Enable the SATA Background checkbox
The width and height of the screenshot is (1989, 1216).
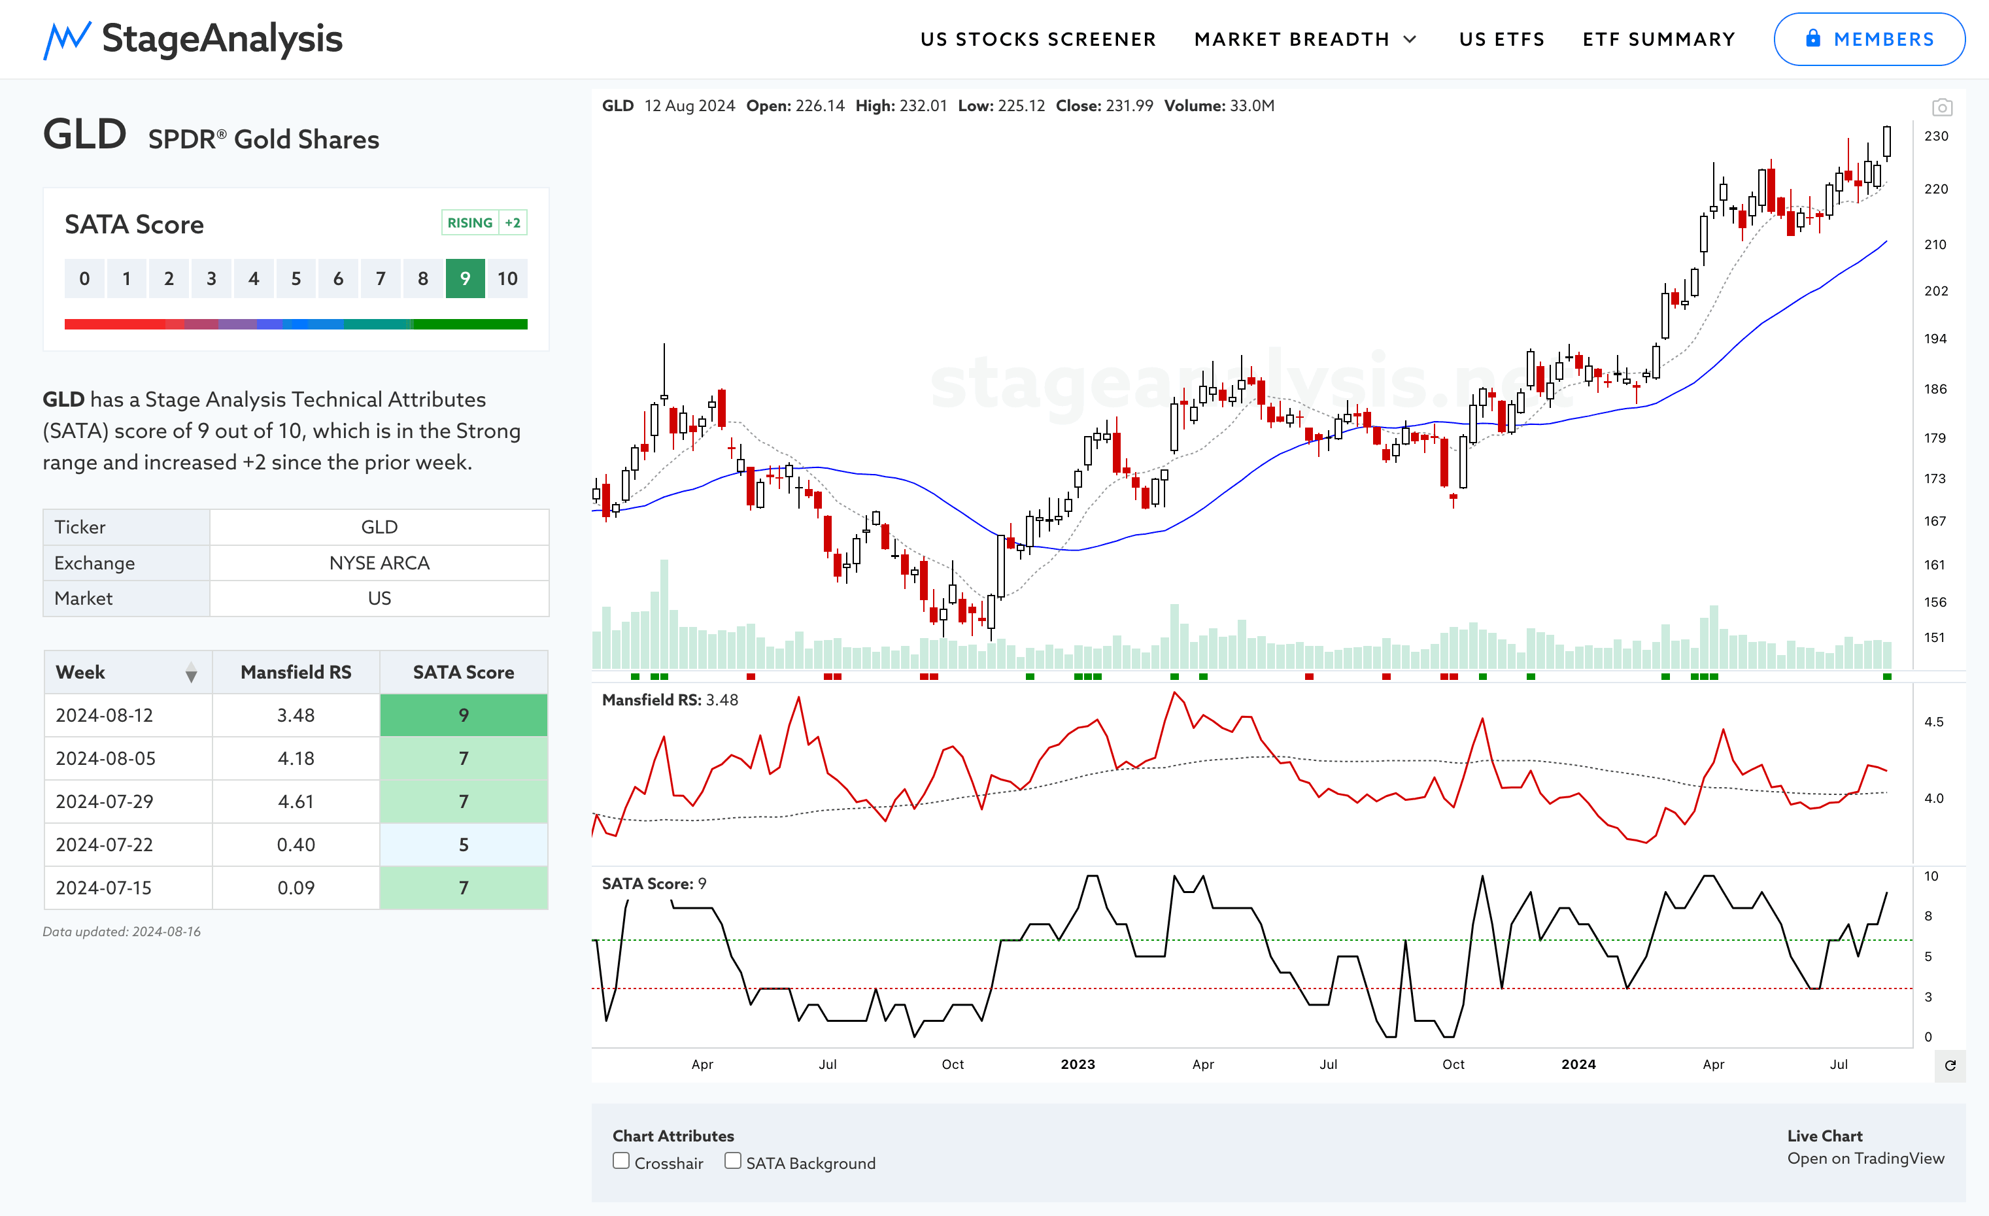732,1160
